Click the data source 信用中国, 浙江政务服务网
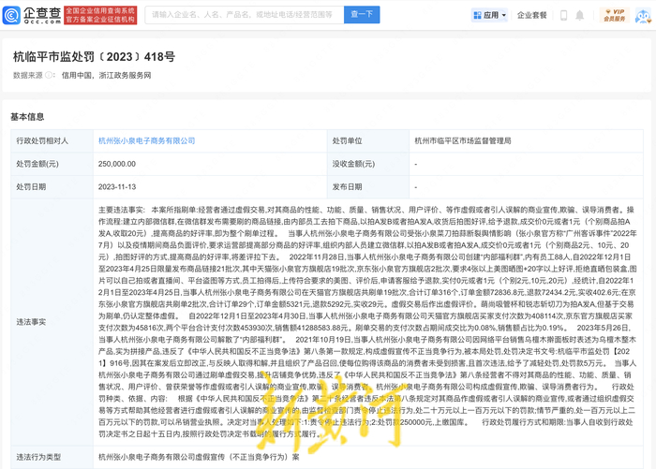This screenshot has width=656, height=469. tap(92, 76)
